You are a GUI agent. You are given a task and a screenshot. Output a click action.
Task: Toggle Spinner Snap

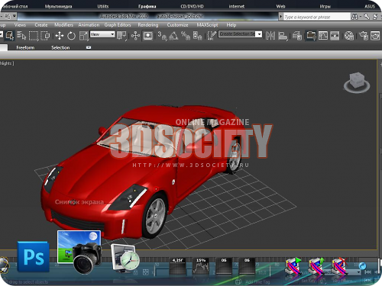[197, 36]
